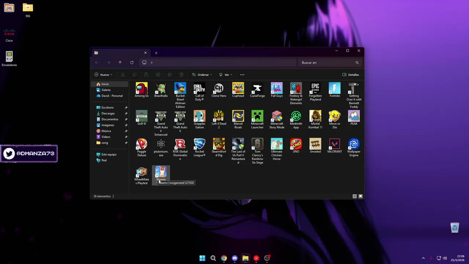
Task: Select the VALORANT shortcut
Action: tap(335, 146)
